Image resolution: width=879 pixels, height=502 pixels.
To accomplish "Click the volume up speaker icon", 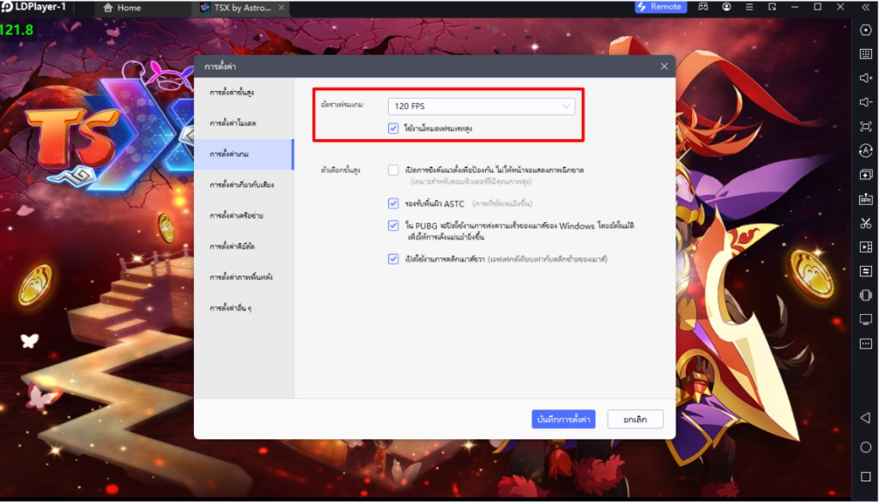I will (865, 78).
